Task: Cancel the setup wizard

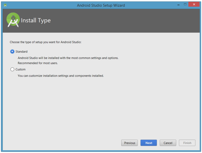Action: pyautogui.click(x=168, y=143)
